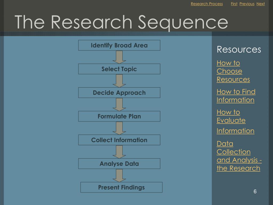This screenshot has width=273, height=205.
Task: Select the Collect Information box
Action: (x=119, y=140)
